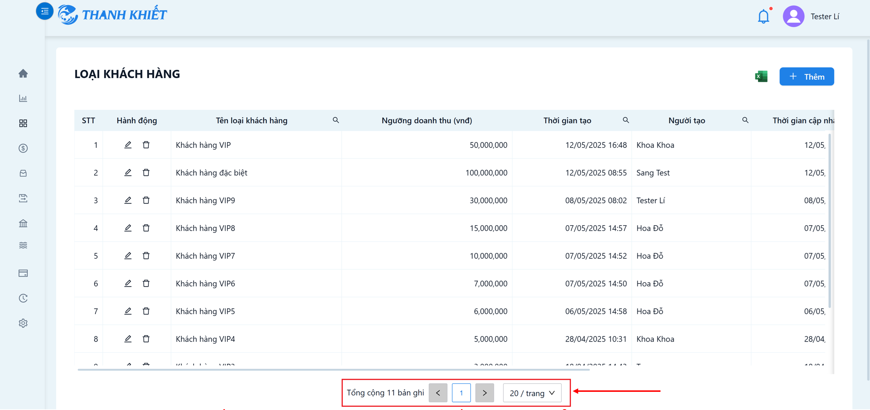The height and width of the screenshot is (410, 870).
Task: Open the notifications bell
Action: point(763,16)
